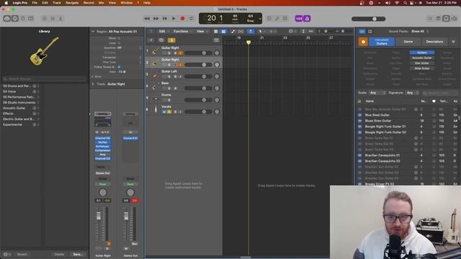
Task: Toggle the purple count-in button
Action: click(299, 19)
